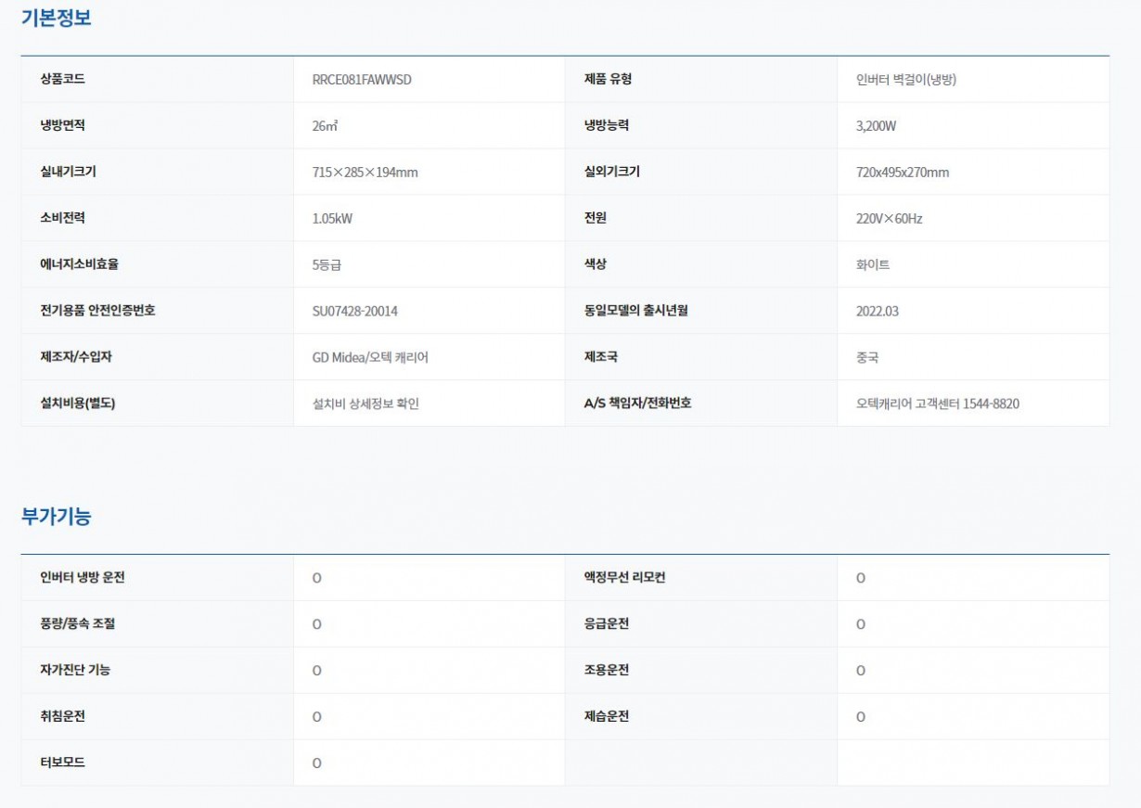Click the 인버터 벽걸이(냉방) product type value

pos(905,80)
